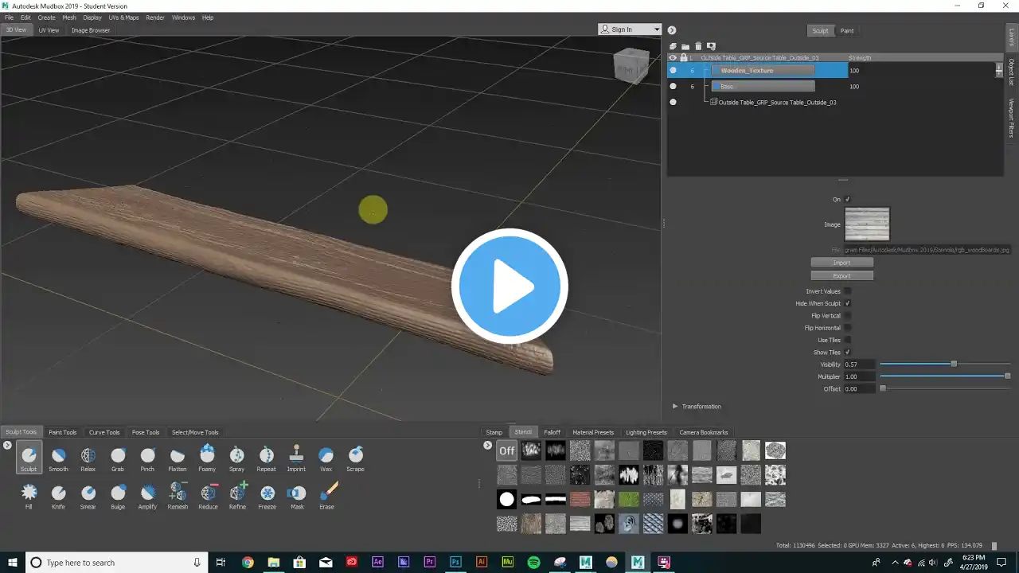Choose the Flatten tool
The height and width of the screenshot is (573, 1019).
click(178, 459)
